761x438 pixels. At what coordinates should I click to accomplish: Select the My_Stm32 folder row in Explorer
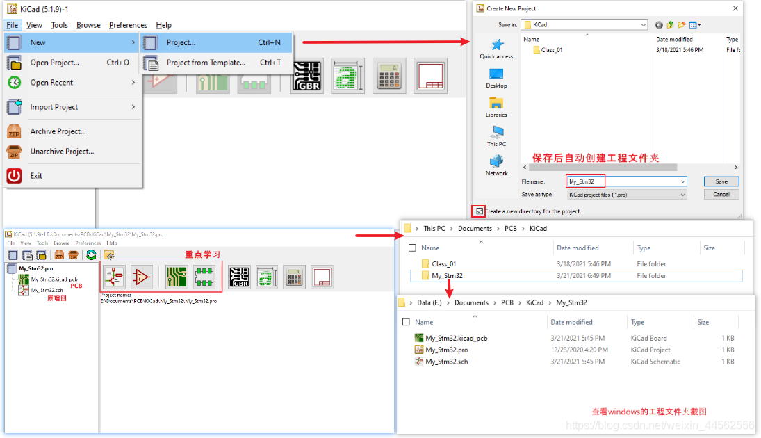[x=576, y=276]
